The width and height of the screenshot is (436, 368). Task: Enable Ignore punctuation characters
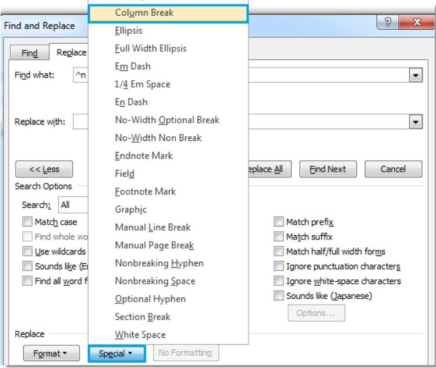279,266
